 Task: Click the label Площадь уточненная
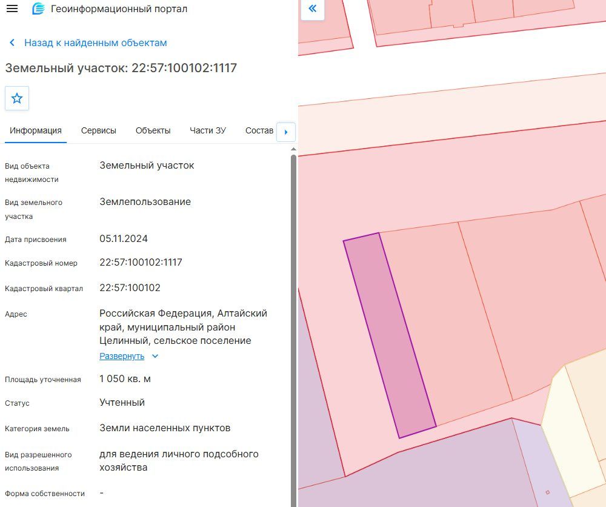pos(43,380)
